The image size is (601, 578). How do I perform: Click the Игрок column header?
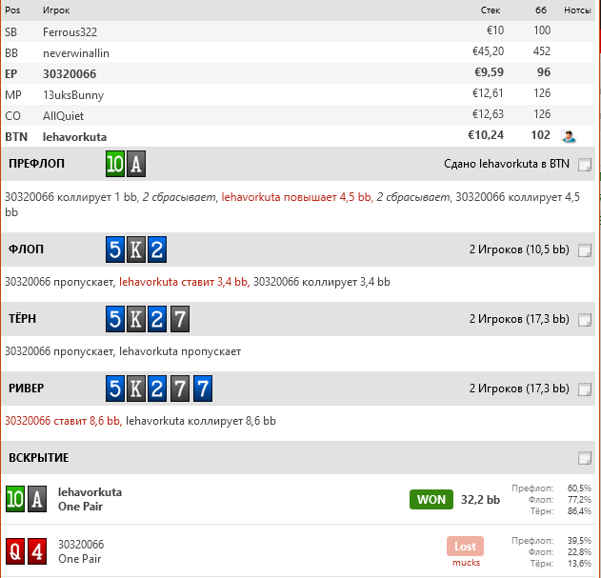[56, 10]
